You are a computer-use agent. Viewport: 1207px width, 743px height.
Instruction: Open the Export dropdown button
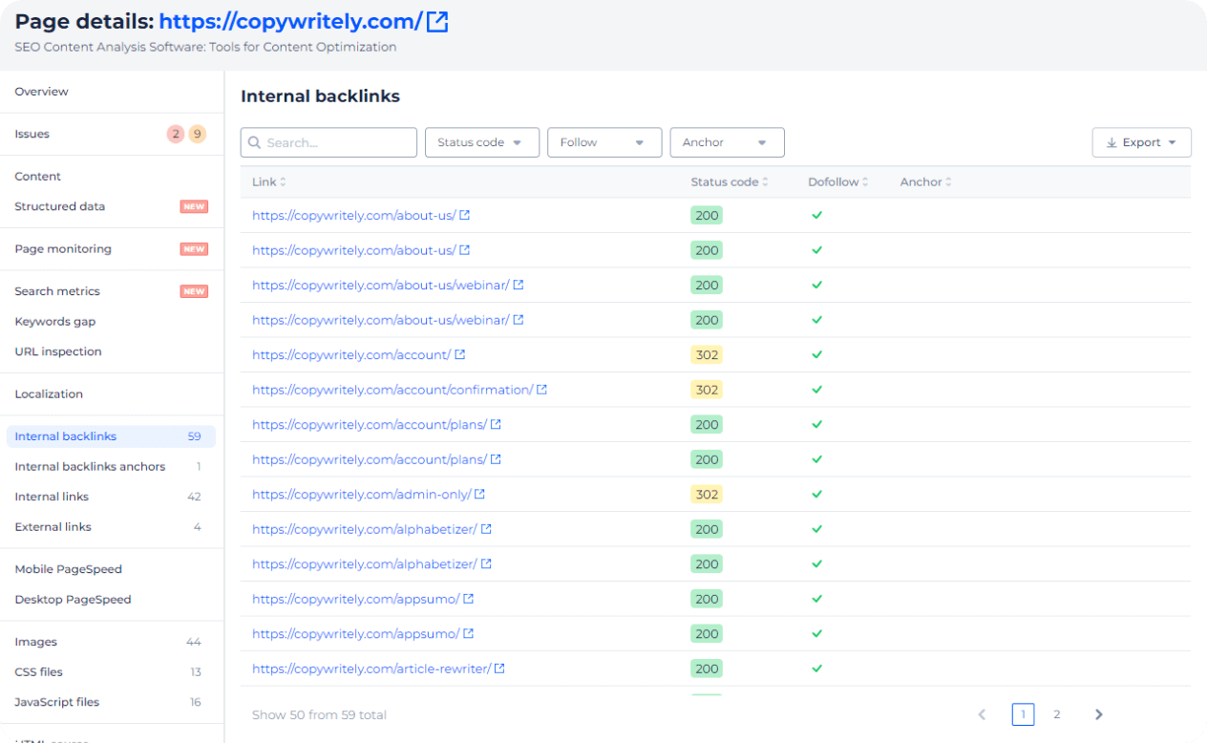point(1142,142)
